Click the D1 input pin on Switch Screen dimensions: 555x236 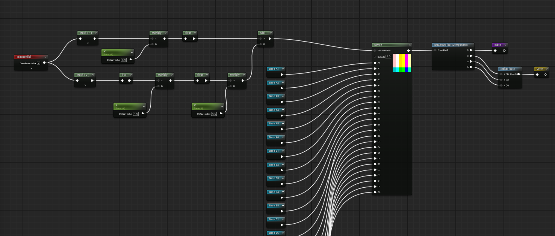375,164
